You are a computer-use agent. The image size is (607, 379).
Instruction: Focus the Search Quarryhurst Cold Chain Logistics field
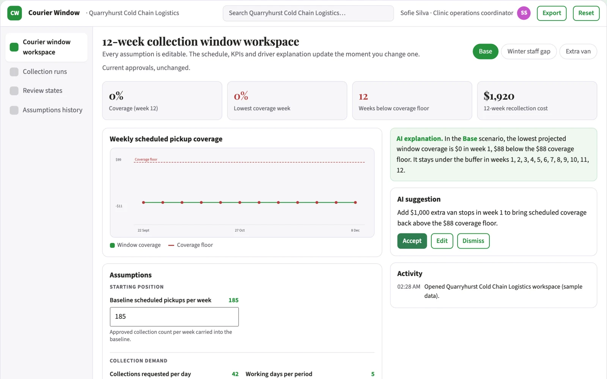[x=308, y=13]
